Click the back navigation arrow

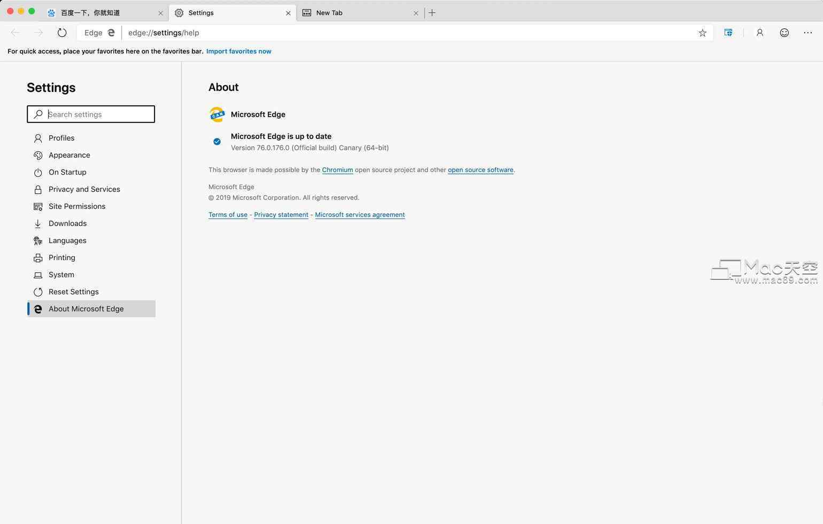(x=15, y=33)
